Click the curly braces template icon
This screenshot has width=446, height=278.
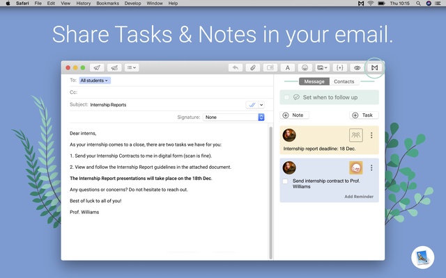point(339,67)
